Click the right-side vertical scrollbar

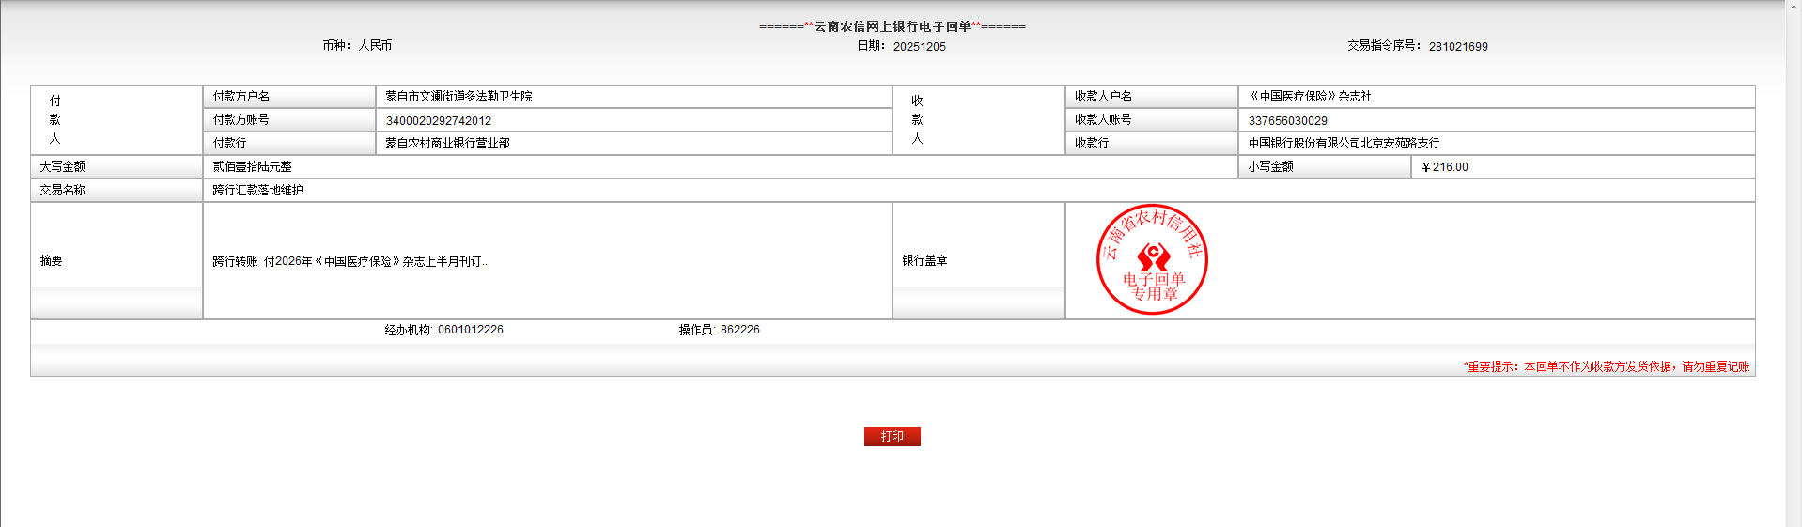click(x=1793, y=263)
